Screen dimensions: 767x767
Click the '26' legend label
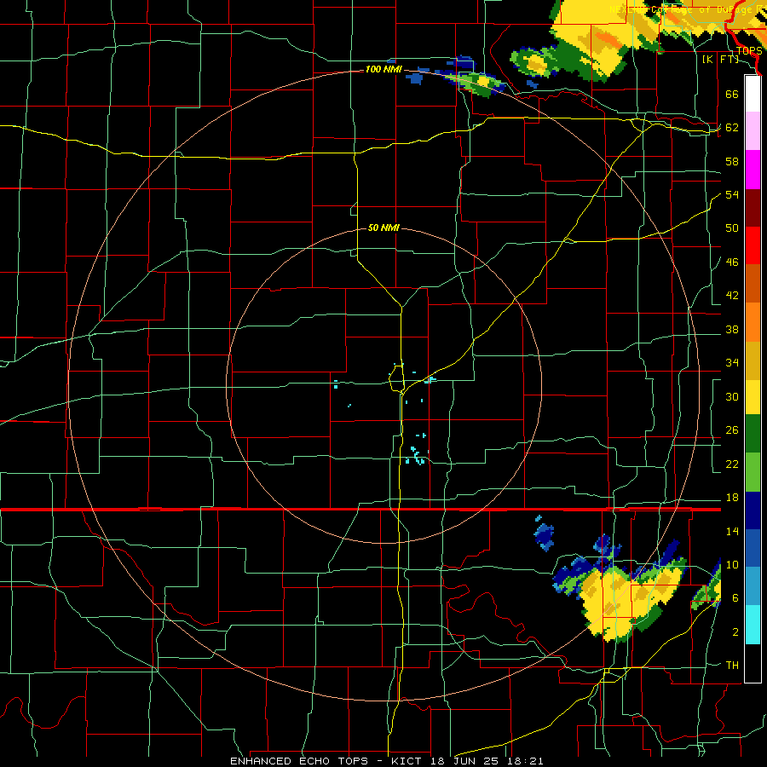coord(732,430)
